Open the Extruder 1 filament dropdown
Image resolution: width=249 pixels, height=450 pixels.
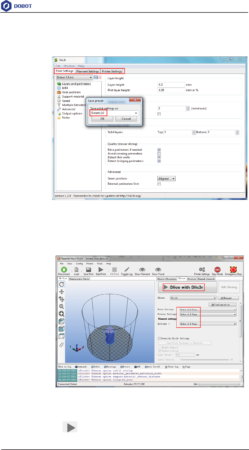coord(208,324)
